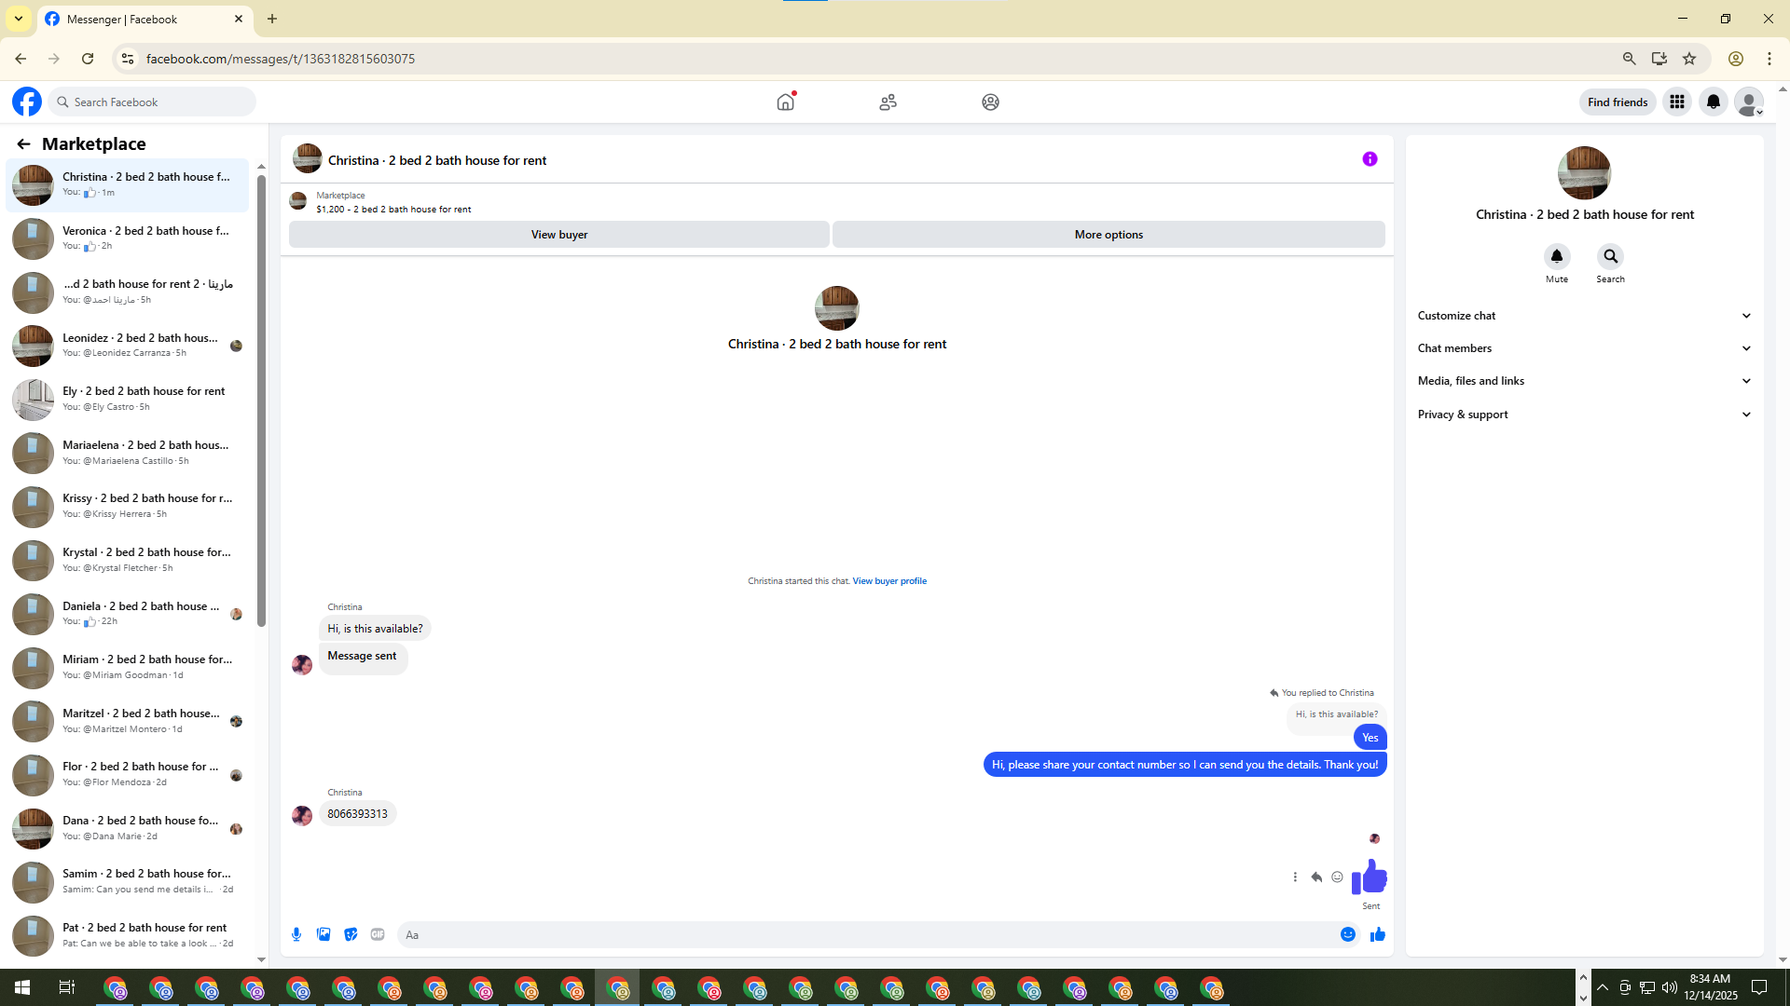Open the sticker picker icon
The width and height of the screenshot is (1790, 1006).
pos(351,934)
